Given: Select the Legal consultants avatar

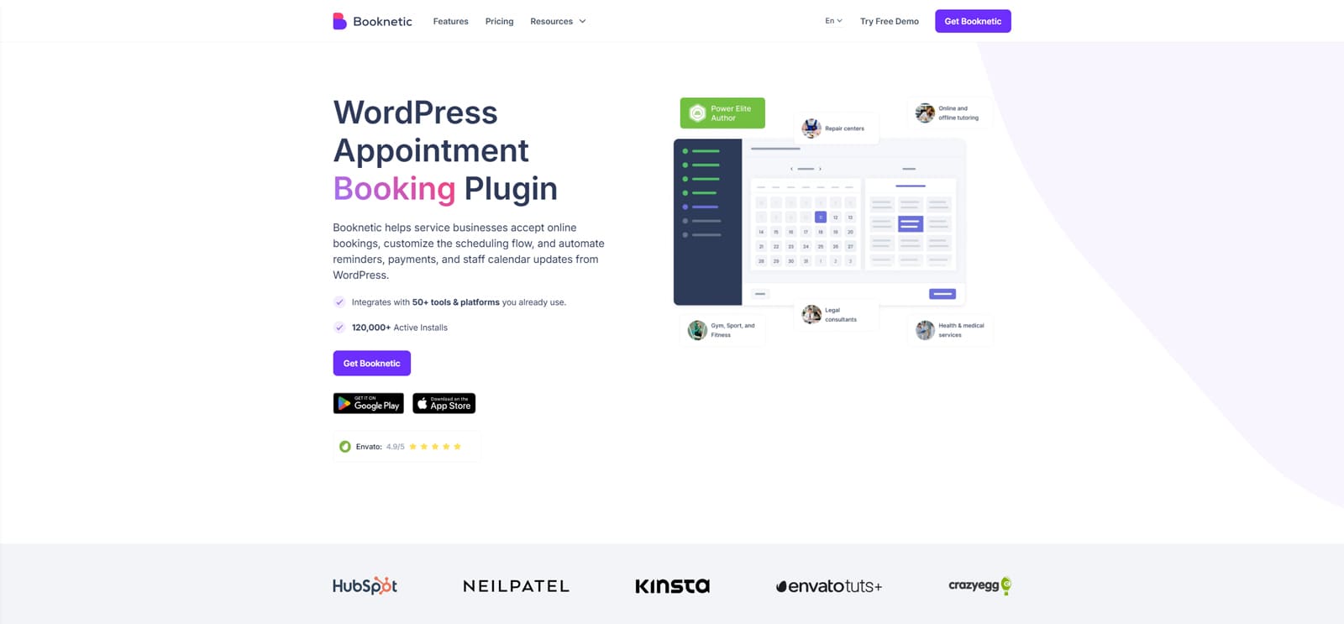Looking at the screenshot, I should click(811, 315).
